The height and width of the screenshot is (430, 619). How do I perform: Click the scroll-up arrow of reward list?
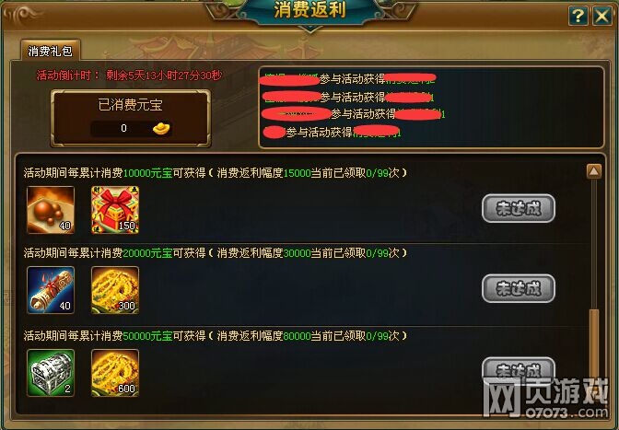[594, 171]
